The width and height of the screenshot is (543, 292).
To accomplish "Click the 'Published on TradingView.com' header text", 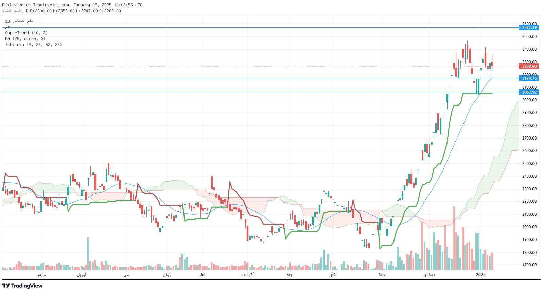I will [36, 5].
